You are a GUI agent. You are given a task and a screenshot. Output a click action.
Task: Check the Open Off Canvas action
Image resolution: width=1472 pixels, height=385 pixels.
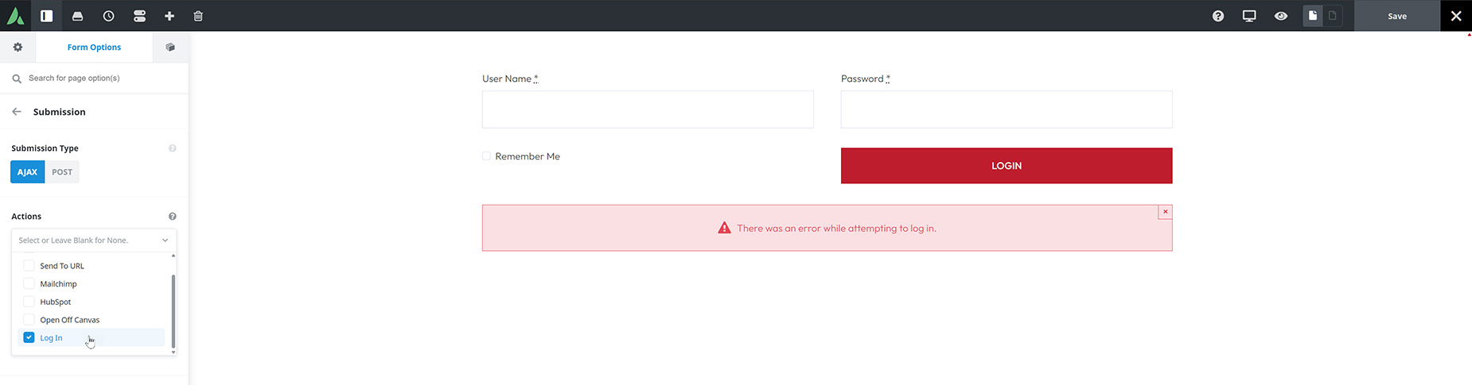29,320
